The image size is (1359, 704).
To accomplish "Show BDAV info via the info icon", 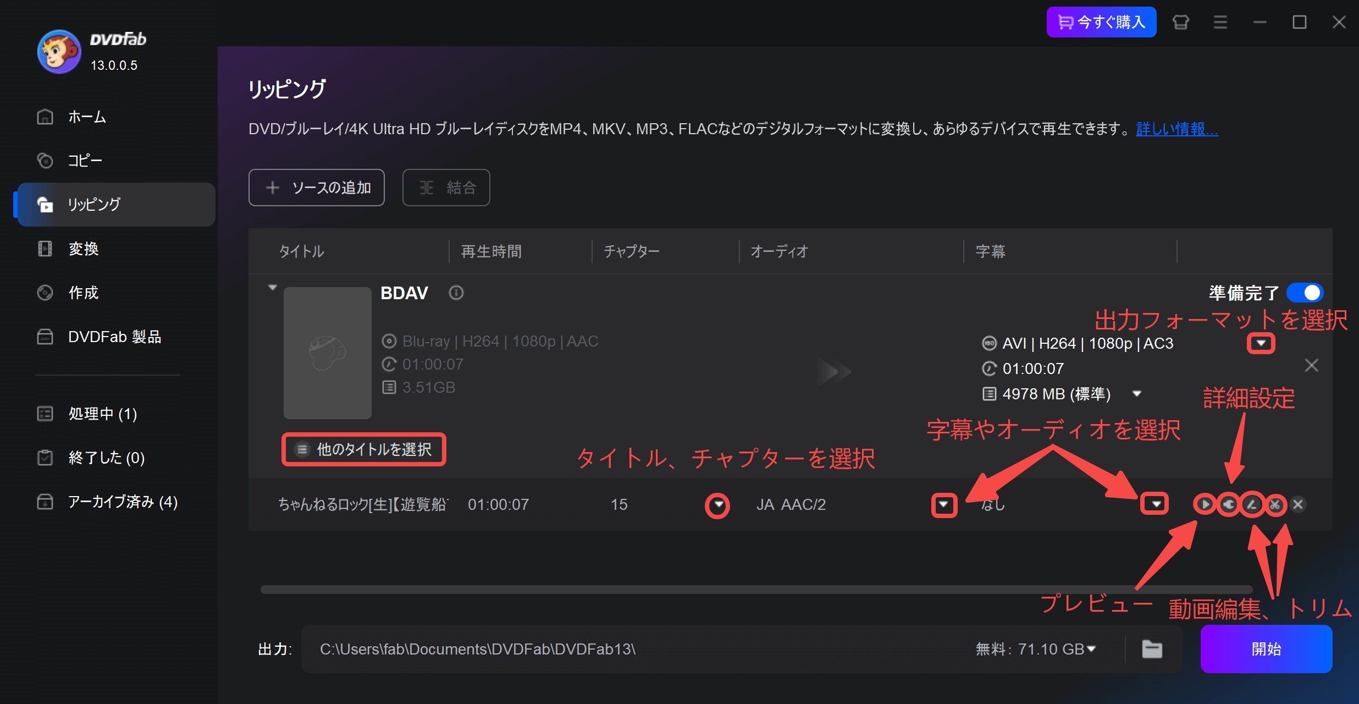I will [456, 293].
